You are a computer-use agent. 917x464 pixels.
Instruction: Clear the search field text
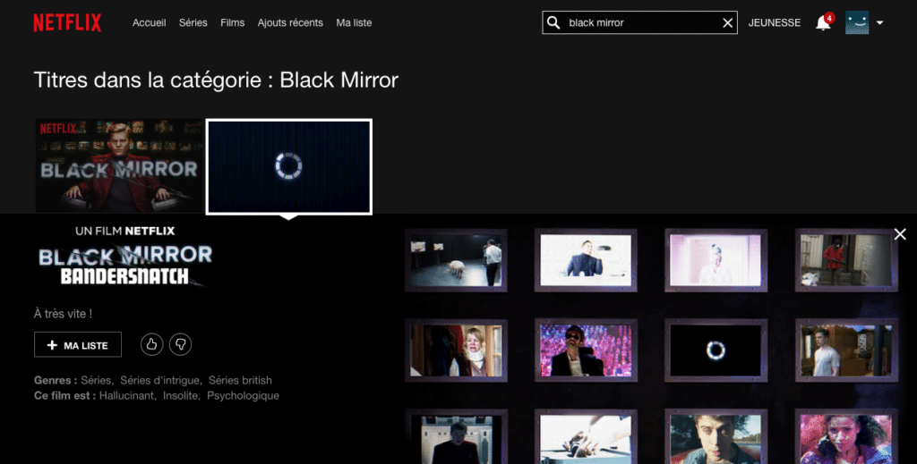(728, 22)
